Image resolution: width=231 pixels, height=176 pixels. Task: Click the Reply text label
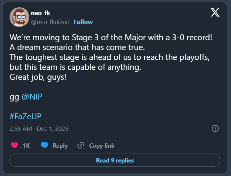pyautogui.click(x=60, y=146)
